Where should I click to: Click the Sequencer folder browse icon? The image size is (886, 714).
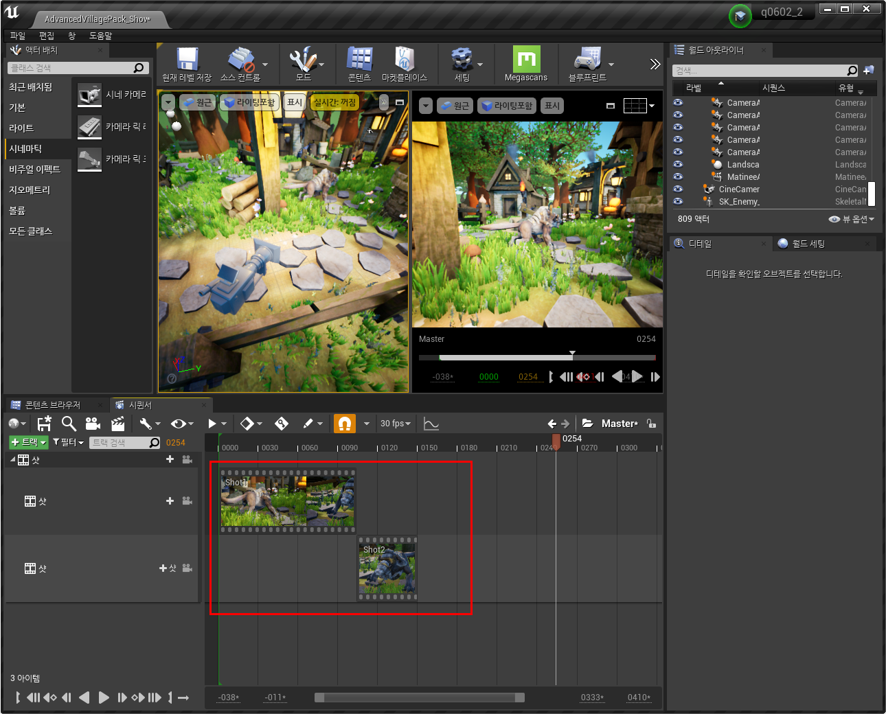pyautogui.click(x=588, y=424)
